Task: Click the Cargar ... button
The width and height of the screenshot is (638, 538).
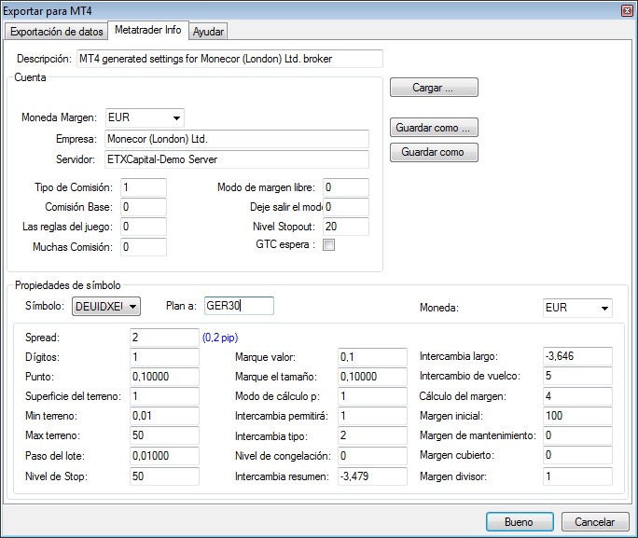Action: pyautogui.click(x=433, y=88)
